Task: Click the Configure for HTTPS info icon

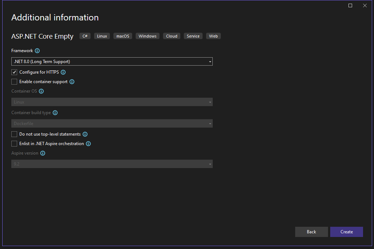Action: 63,72
